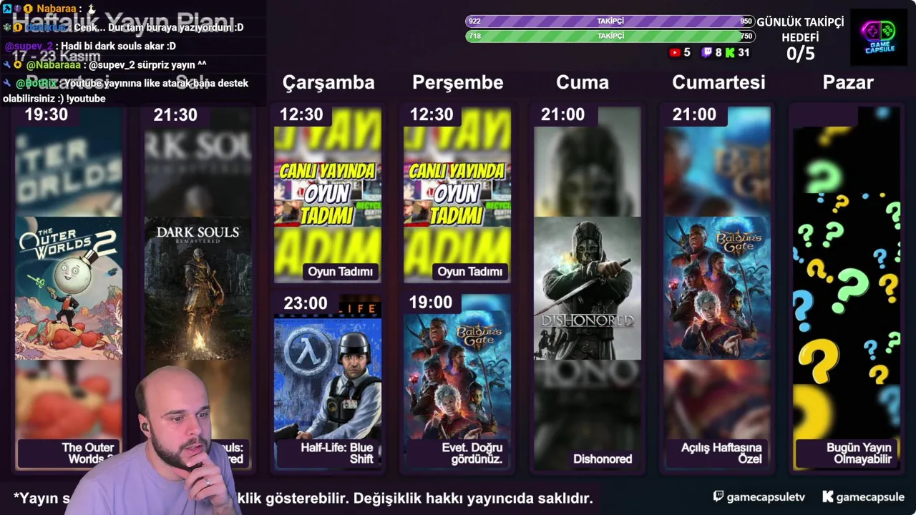
Task: Click the 'Değişiklik hakkı yayıncıda saklıdır' disclaimer
Action: click(x=473, y=498)
